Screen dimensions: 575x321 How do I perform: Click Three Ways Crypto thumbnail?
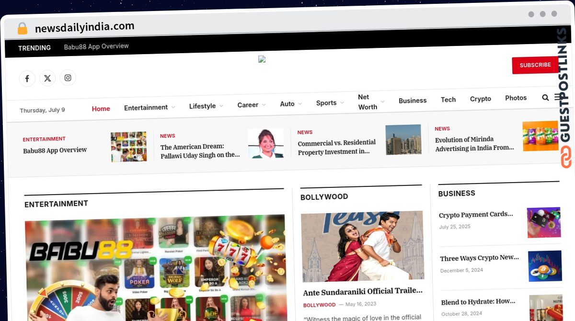[545, 266]
